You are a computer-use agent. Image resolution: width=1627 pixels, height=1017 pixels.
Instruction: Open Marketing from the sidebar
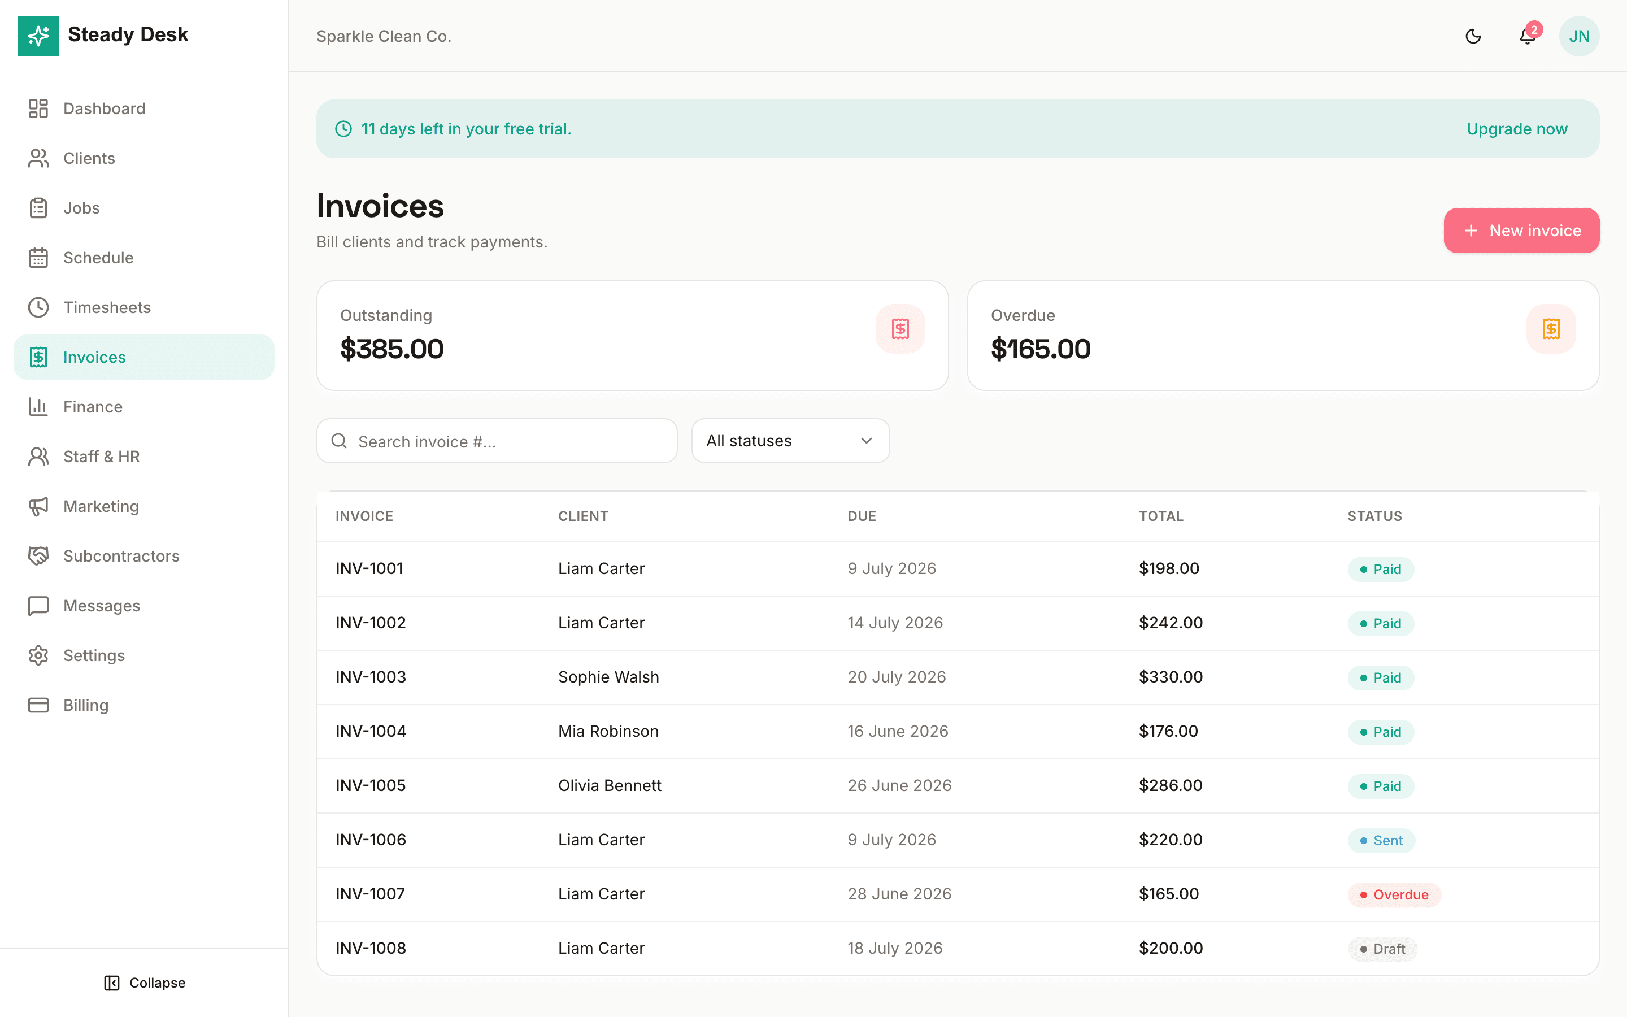pyautogui.click(x=144, y=506)
